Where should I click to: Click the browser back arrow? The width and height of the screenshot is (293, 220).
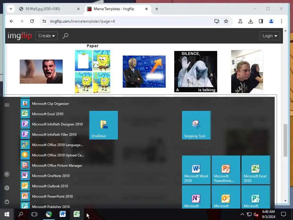11,21
